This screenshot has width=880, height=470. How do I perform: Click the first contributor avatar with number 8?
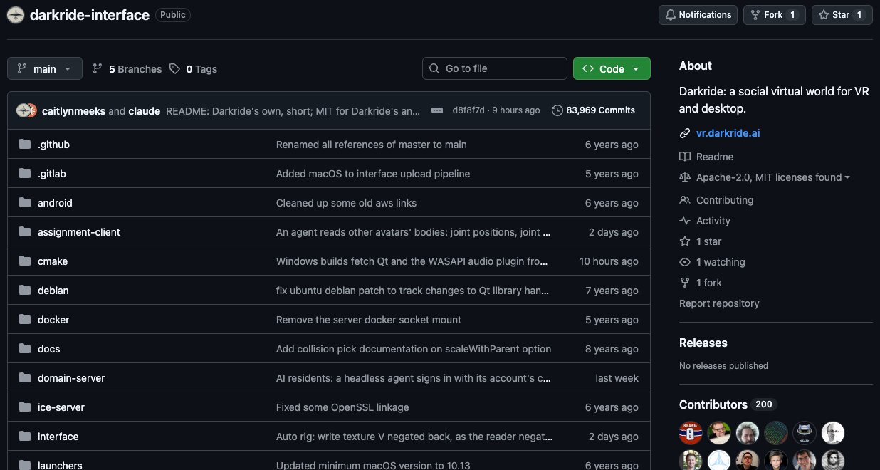(691, 433)
